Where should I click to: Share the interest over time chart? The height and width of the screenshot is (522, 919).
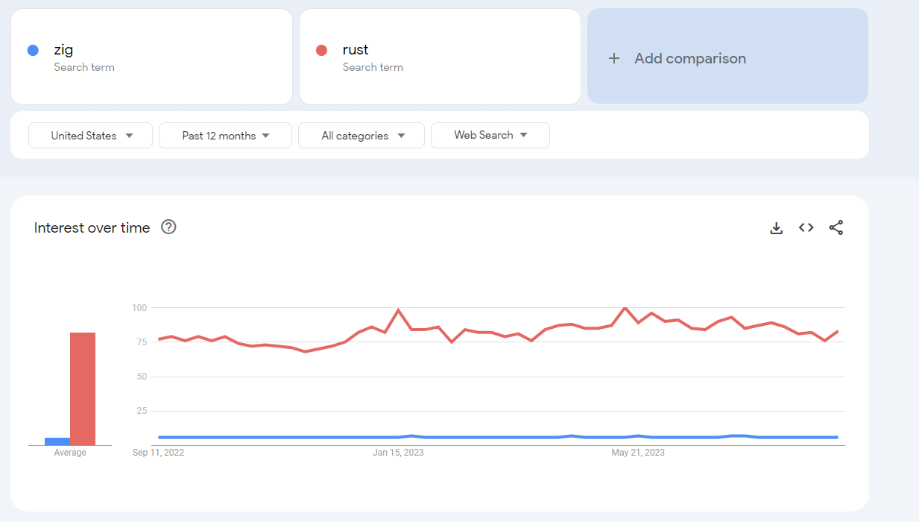836,228
